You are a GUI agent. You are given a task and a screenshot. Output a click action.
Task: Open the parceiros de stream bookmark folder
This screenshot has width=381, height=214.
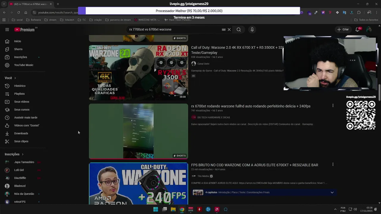[x=118, y=20]
